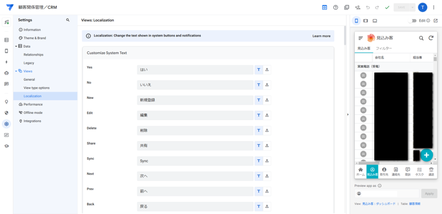
Task: Toggle the Edit switch in preview panel
Action: (412, 21)
